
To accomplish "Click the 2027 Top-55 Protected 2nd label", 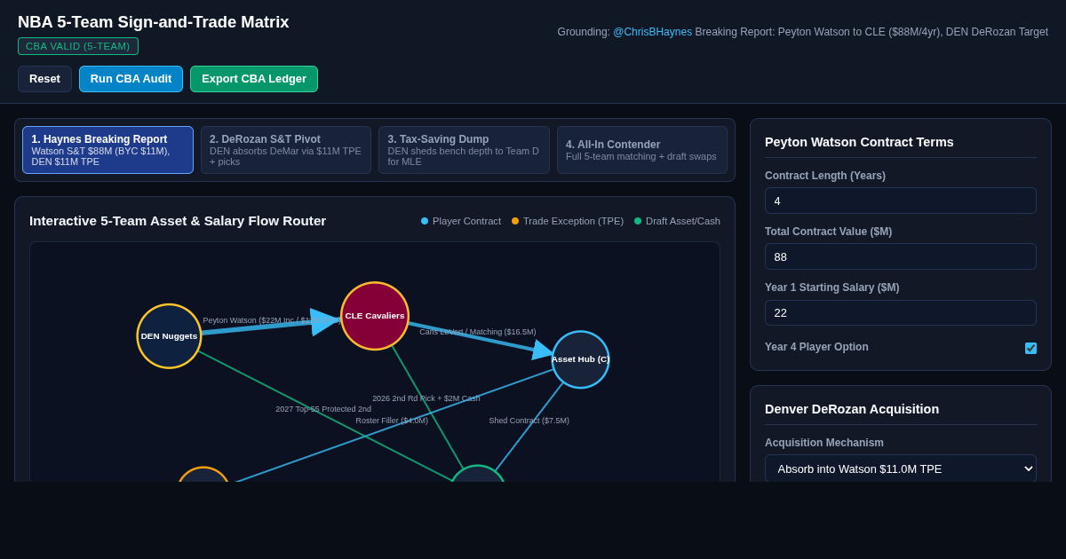I will click(323, 409).
